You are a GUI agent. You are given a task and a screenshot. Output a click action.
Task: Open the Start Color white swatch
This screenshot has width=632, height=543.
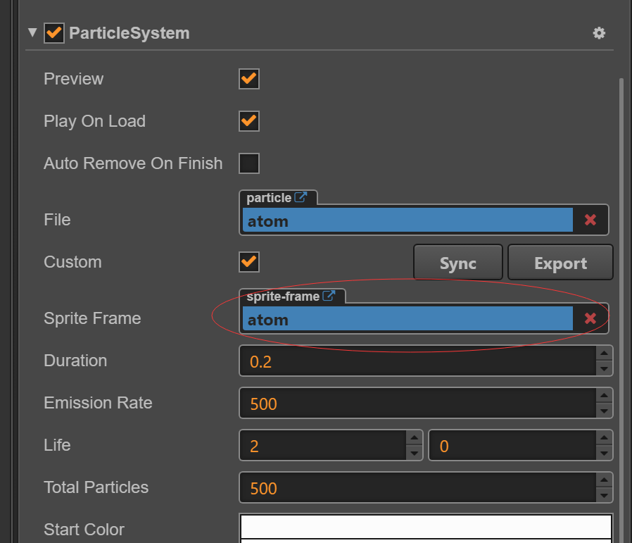pyautogui.click(x=426, y=528)
